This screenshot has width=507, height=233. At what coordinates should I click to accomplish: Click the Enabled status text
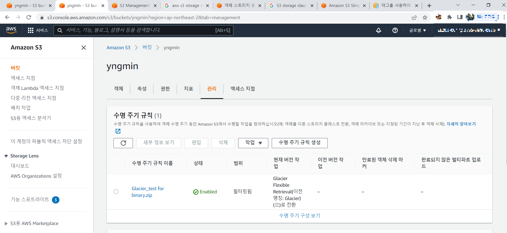tap(208, 192)
